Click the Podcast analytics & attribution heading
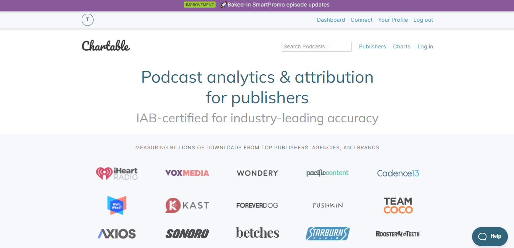The image size is (514, 248). pos(257,87)
